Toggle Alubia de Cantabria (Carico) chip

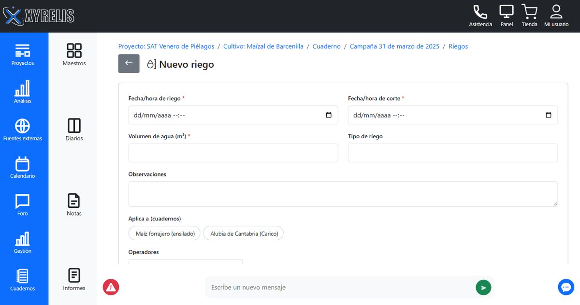click(243, 233)
